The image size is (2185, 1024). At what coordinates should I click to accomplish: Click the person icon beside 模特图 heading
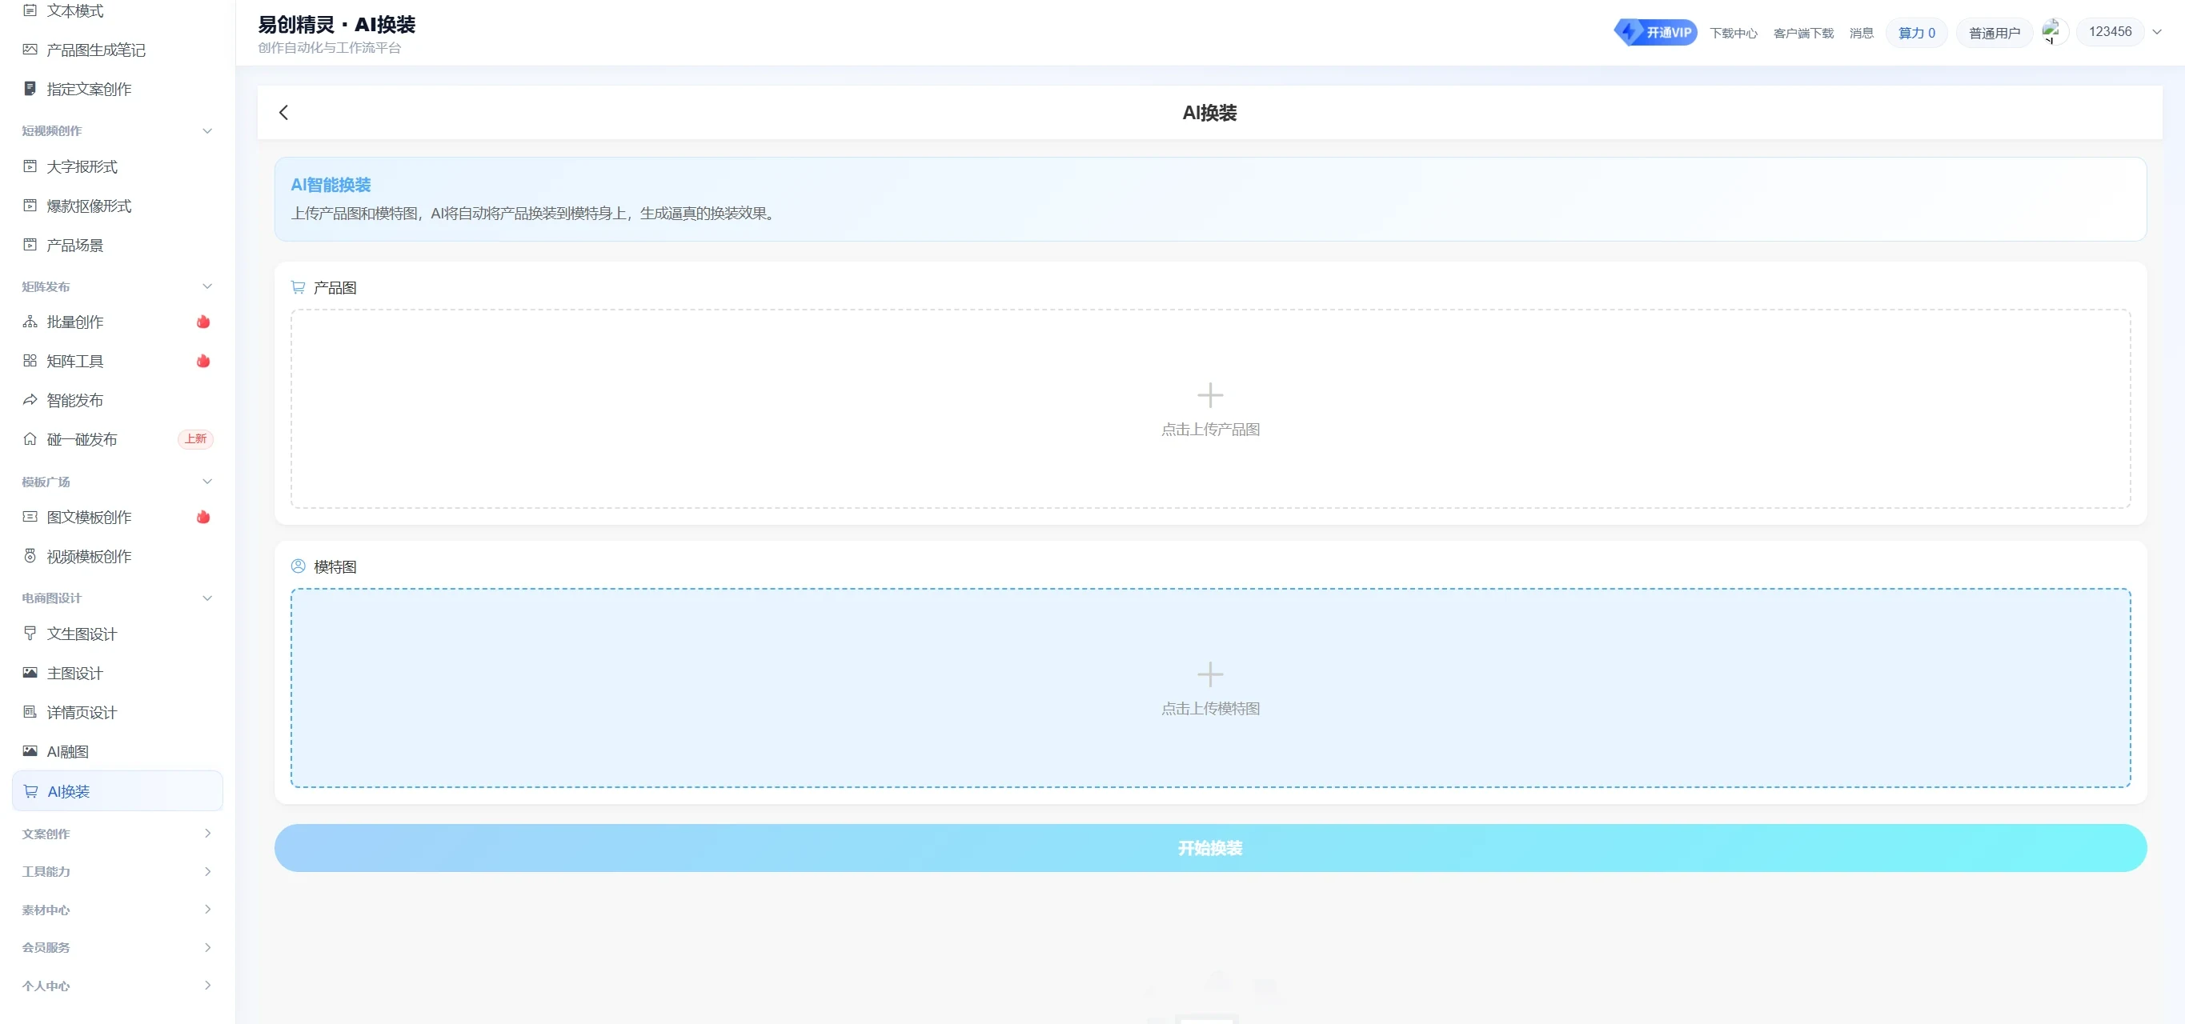[x=298, y=566]
